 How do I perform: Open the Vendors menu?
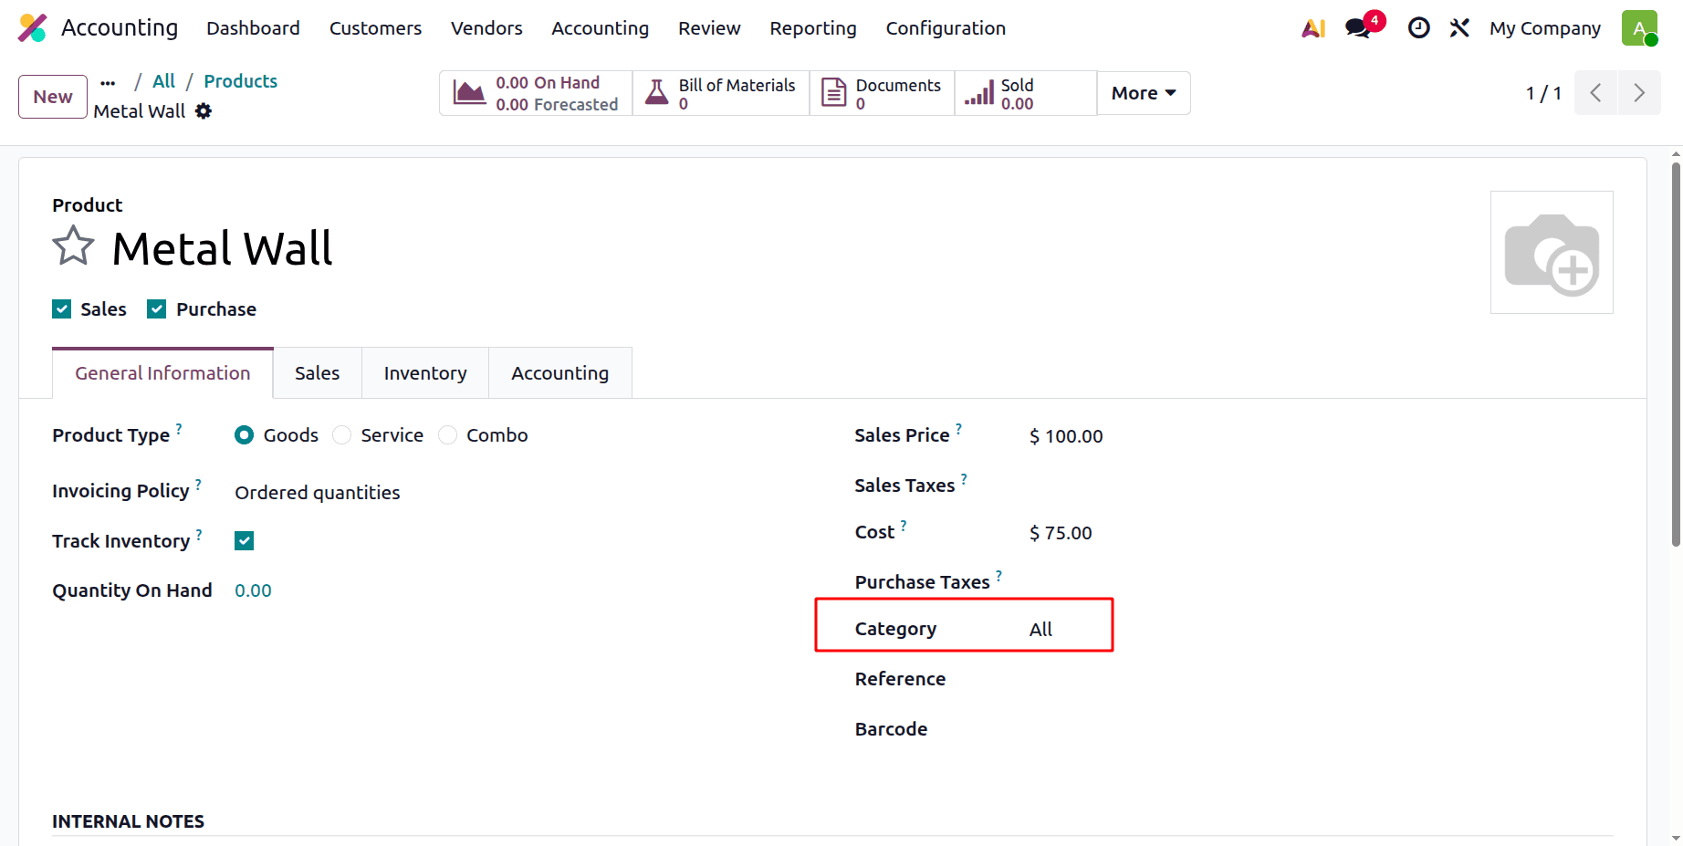(486, 28)
